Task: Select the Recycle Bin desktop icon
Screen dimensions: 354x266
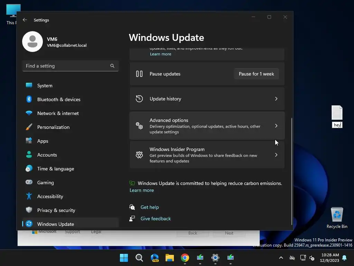Action: coord(337,218)
